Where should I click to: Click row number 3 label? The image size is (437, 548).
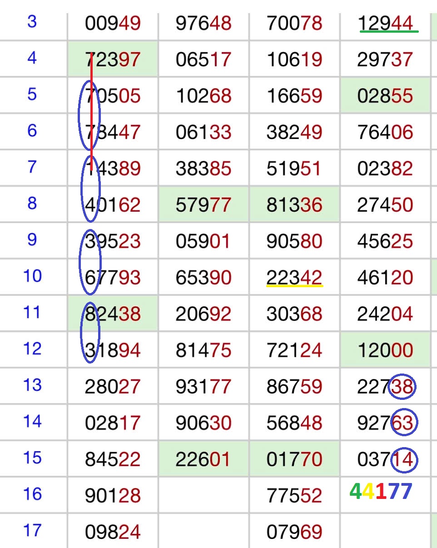pyautogui.click(x=32, y=22)
